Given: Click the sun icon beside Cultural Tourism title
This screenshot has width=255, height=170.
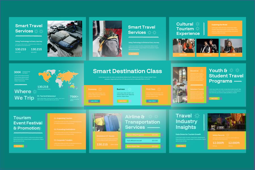Looking at the screenshot, I should (x=197, y=24).
